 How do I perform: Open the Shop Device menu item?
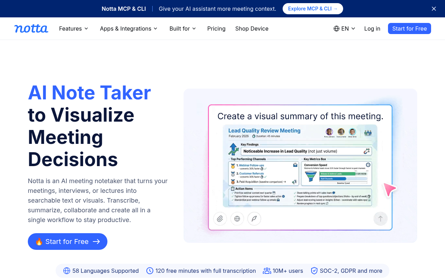tap(252, 28)
